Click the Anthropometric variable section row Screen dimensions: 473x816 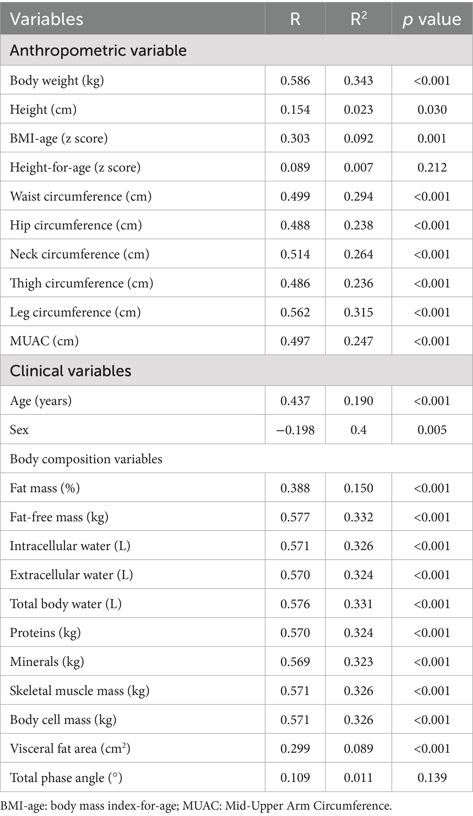pos(236,50)
